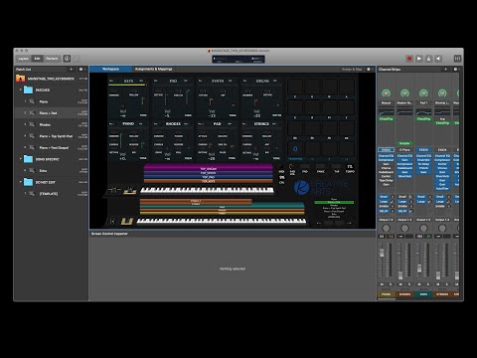Open the RHODES strip EQ thumbnail
This screenshot has width=477, height=358.
(404, 112)
